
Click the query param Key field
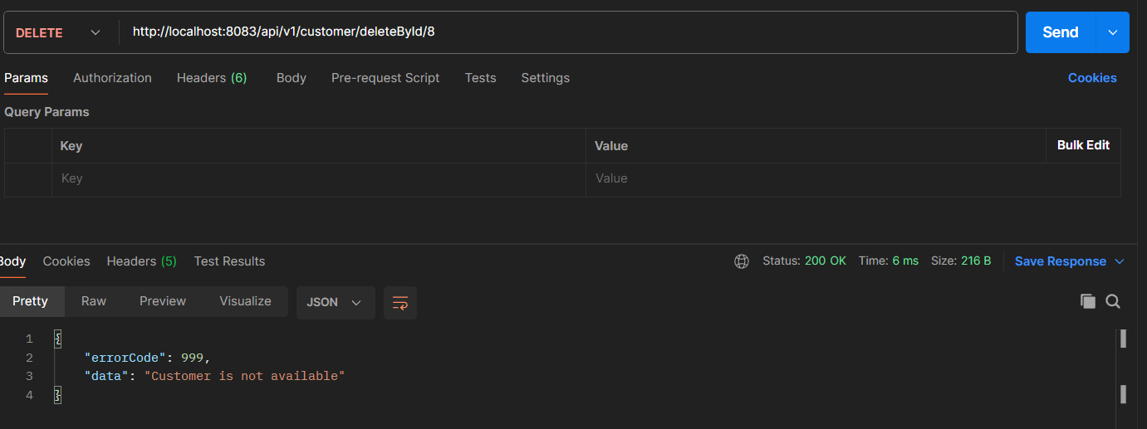pos(318,178)
